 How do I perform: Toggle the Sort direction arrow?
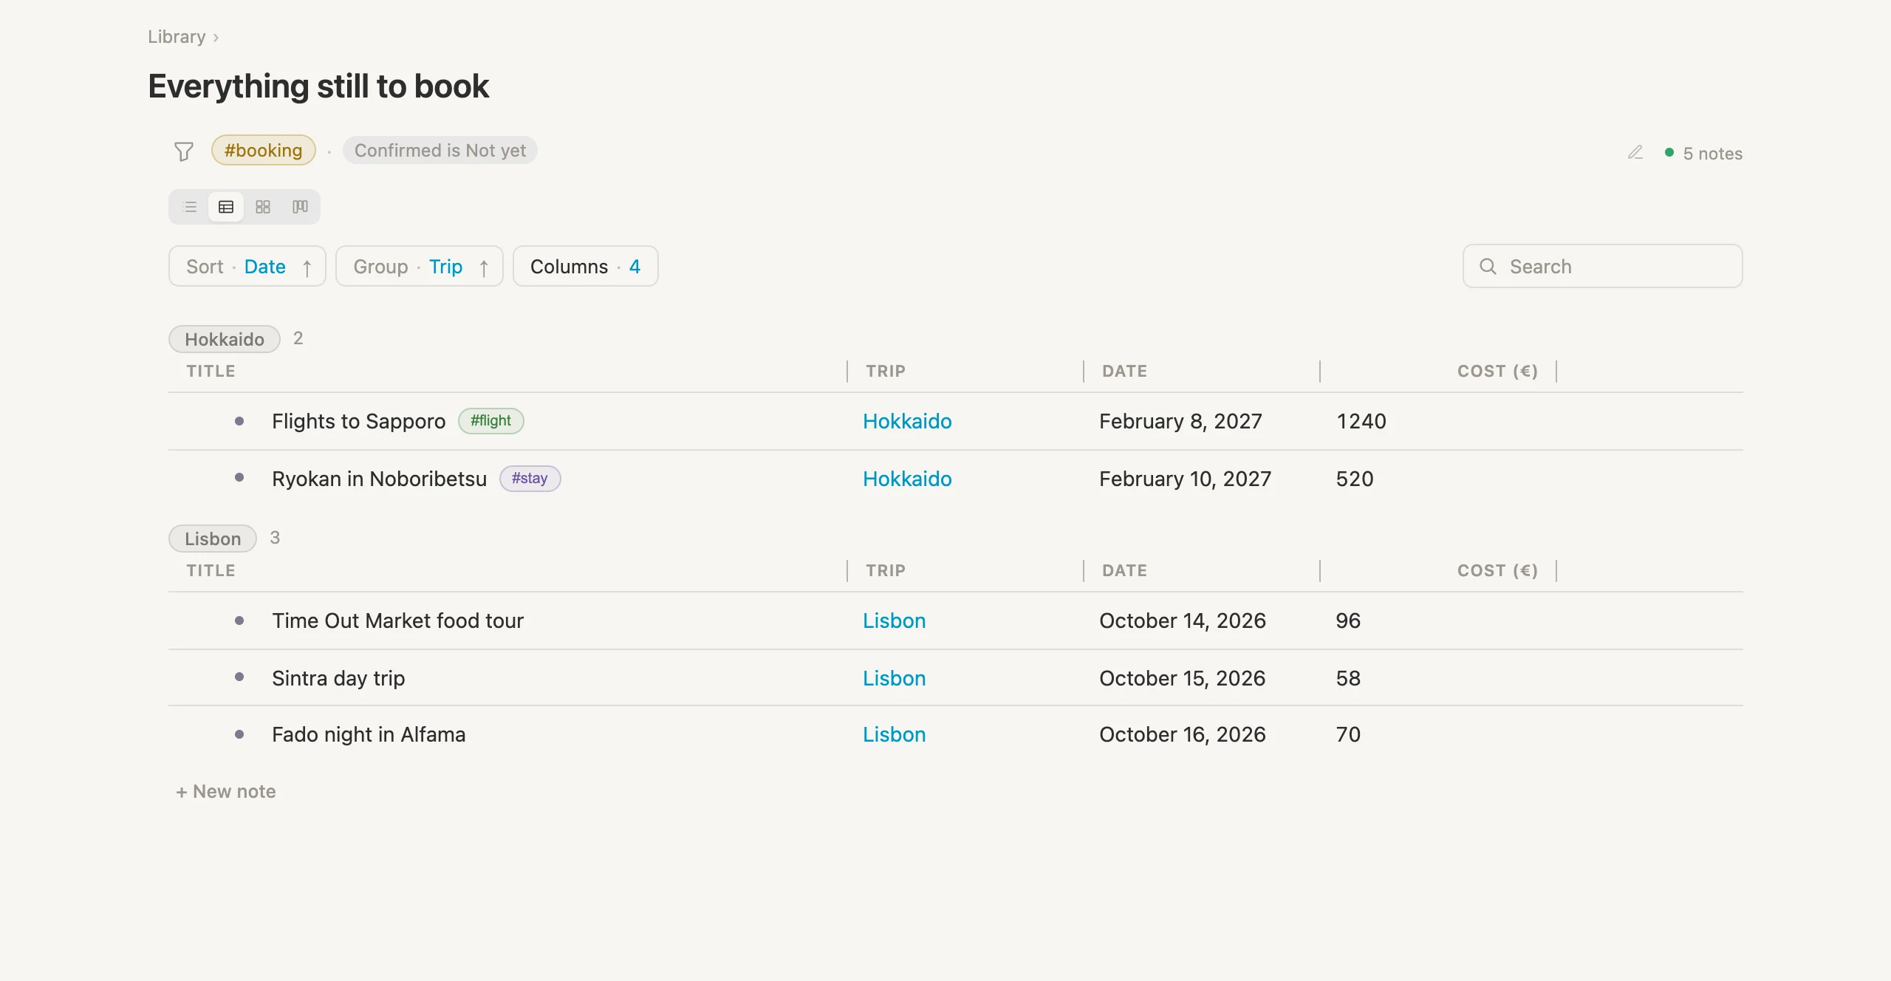pyautogui.click(x=307, y=267)
